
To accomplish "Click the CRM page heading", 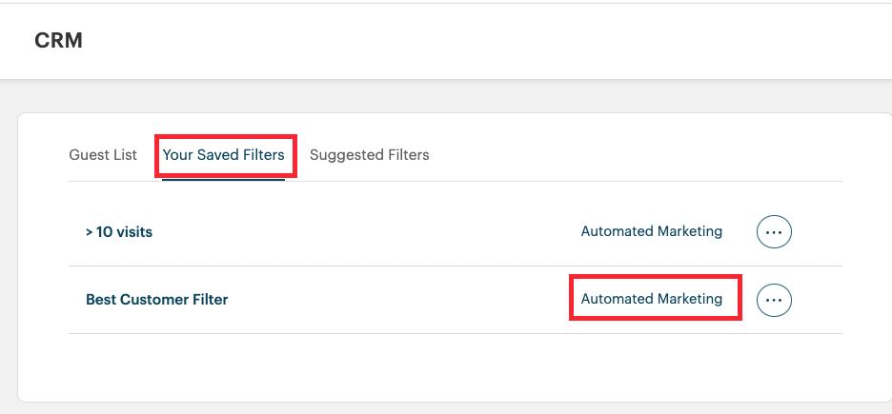I will 58,41.
